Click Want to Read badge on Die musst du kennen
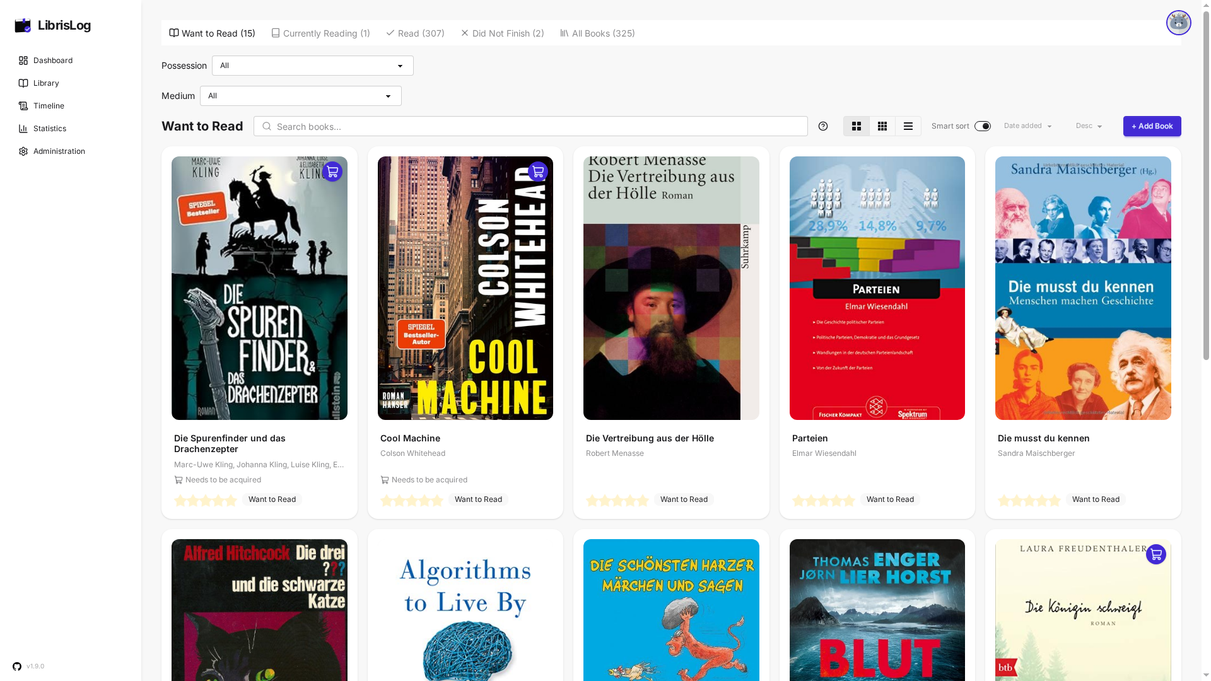 [1096, 499]
